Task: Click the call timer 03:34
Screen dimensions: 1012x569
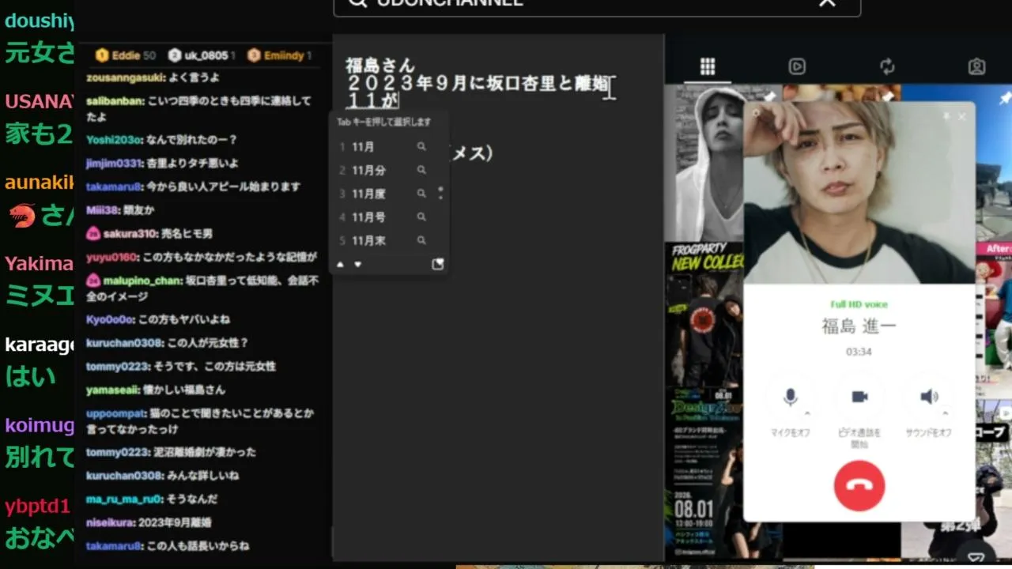Action: [x=859, y=352]
